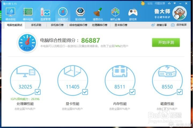Image resolution: width=193 pixels, height=128 pixels.
Task: Close the 鲁大师 window
Action: [x=186, y=3]
